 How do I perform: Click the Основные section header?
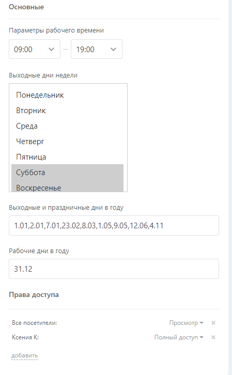tap(26, 7)
